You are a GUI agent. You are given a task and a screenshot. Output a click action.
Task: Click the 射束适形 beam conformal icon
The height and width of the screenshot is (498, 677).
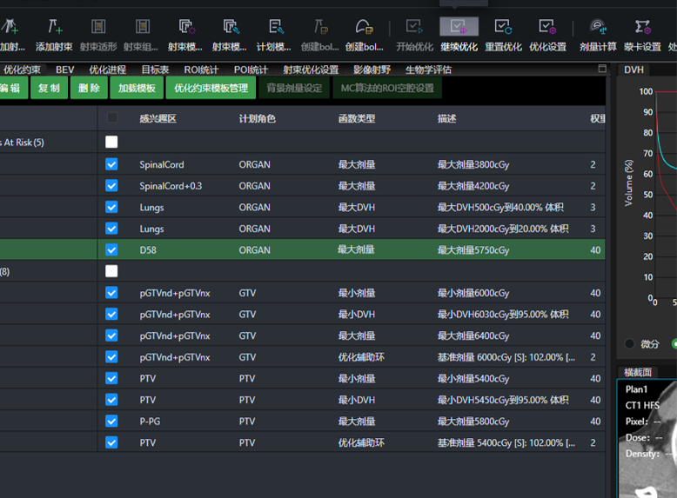click(x=98, y=27)
